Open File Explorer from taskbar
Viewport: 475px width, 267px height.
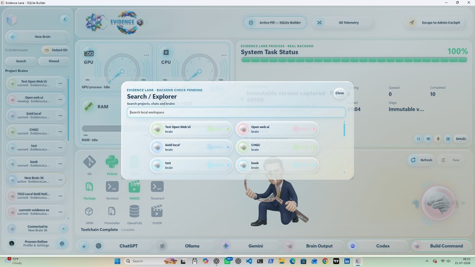coord(282,261)
